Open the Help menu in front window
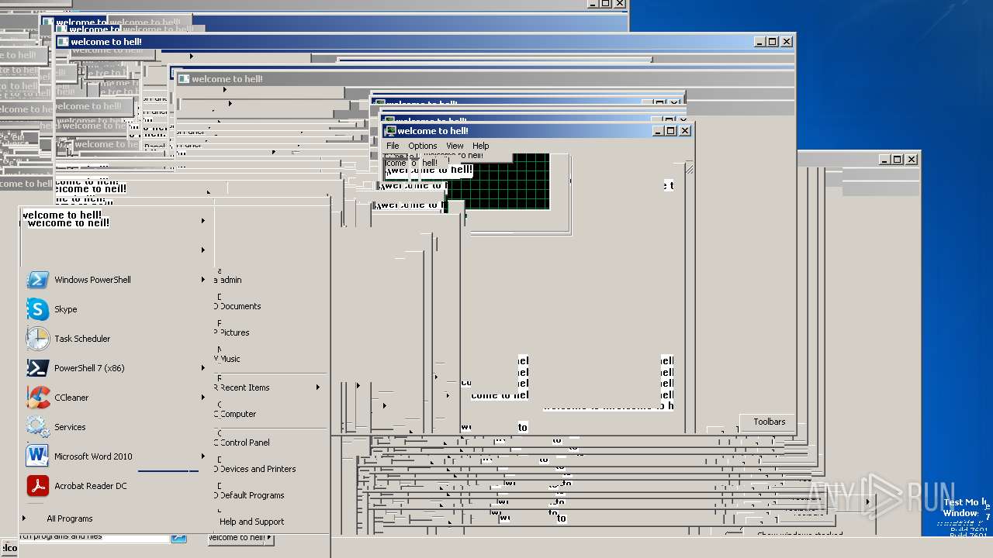The width and height of the screenshot is (993, 558). point(481,146)
